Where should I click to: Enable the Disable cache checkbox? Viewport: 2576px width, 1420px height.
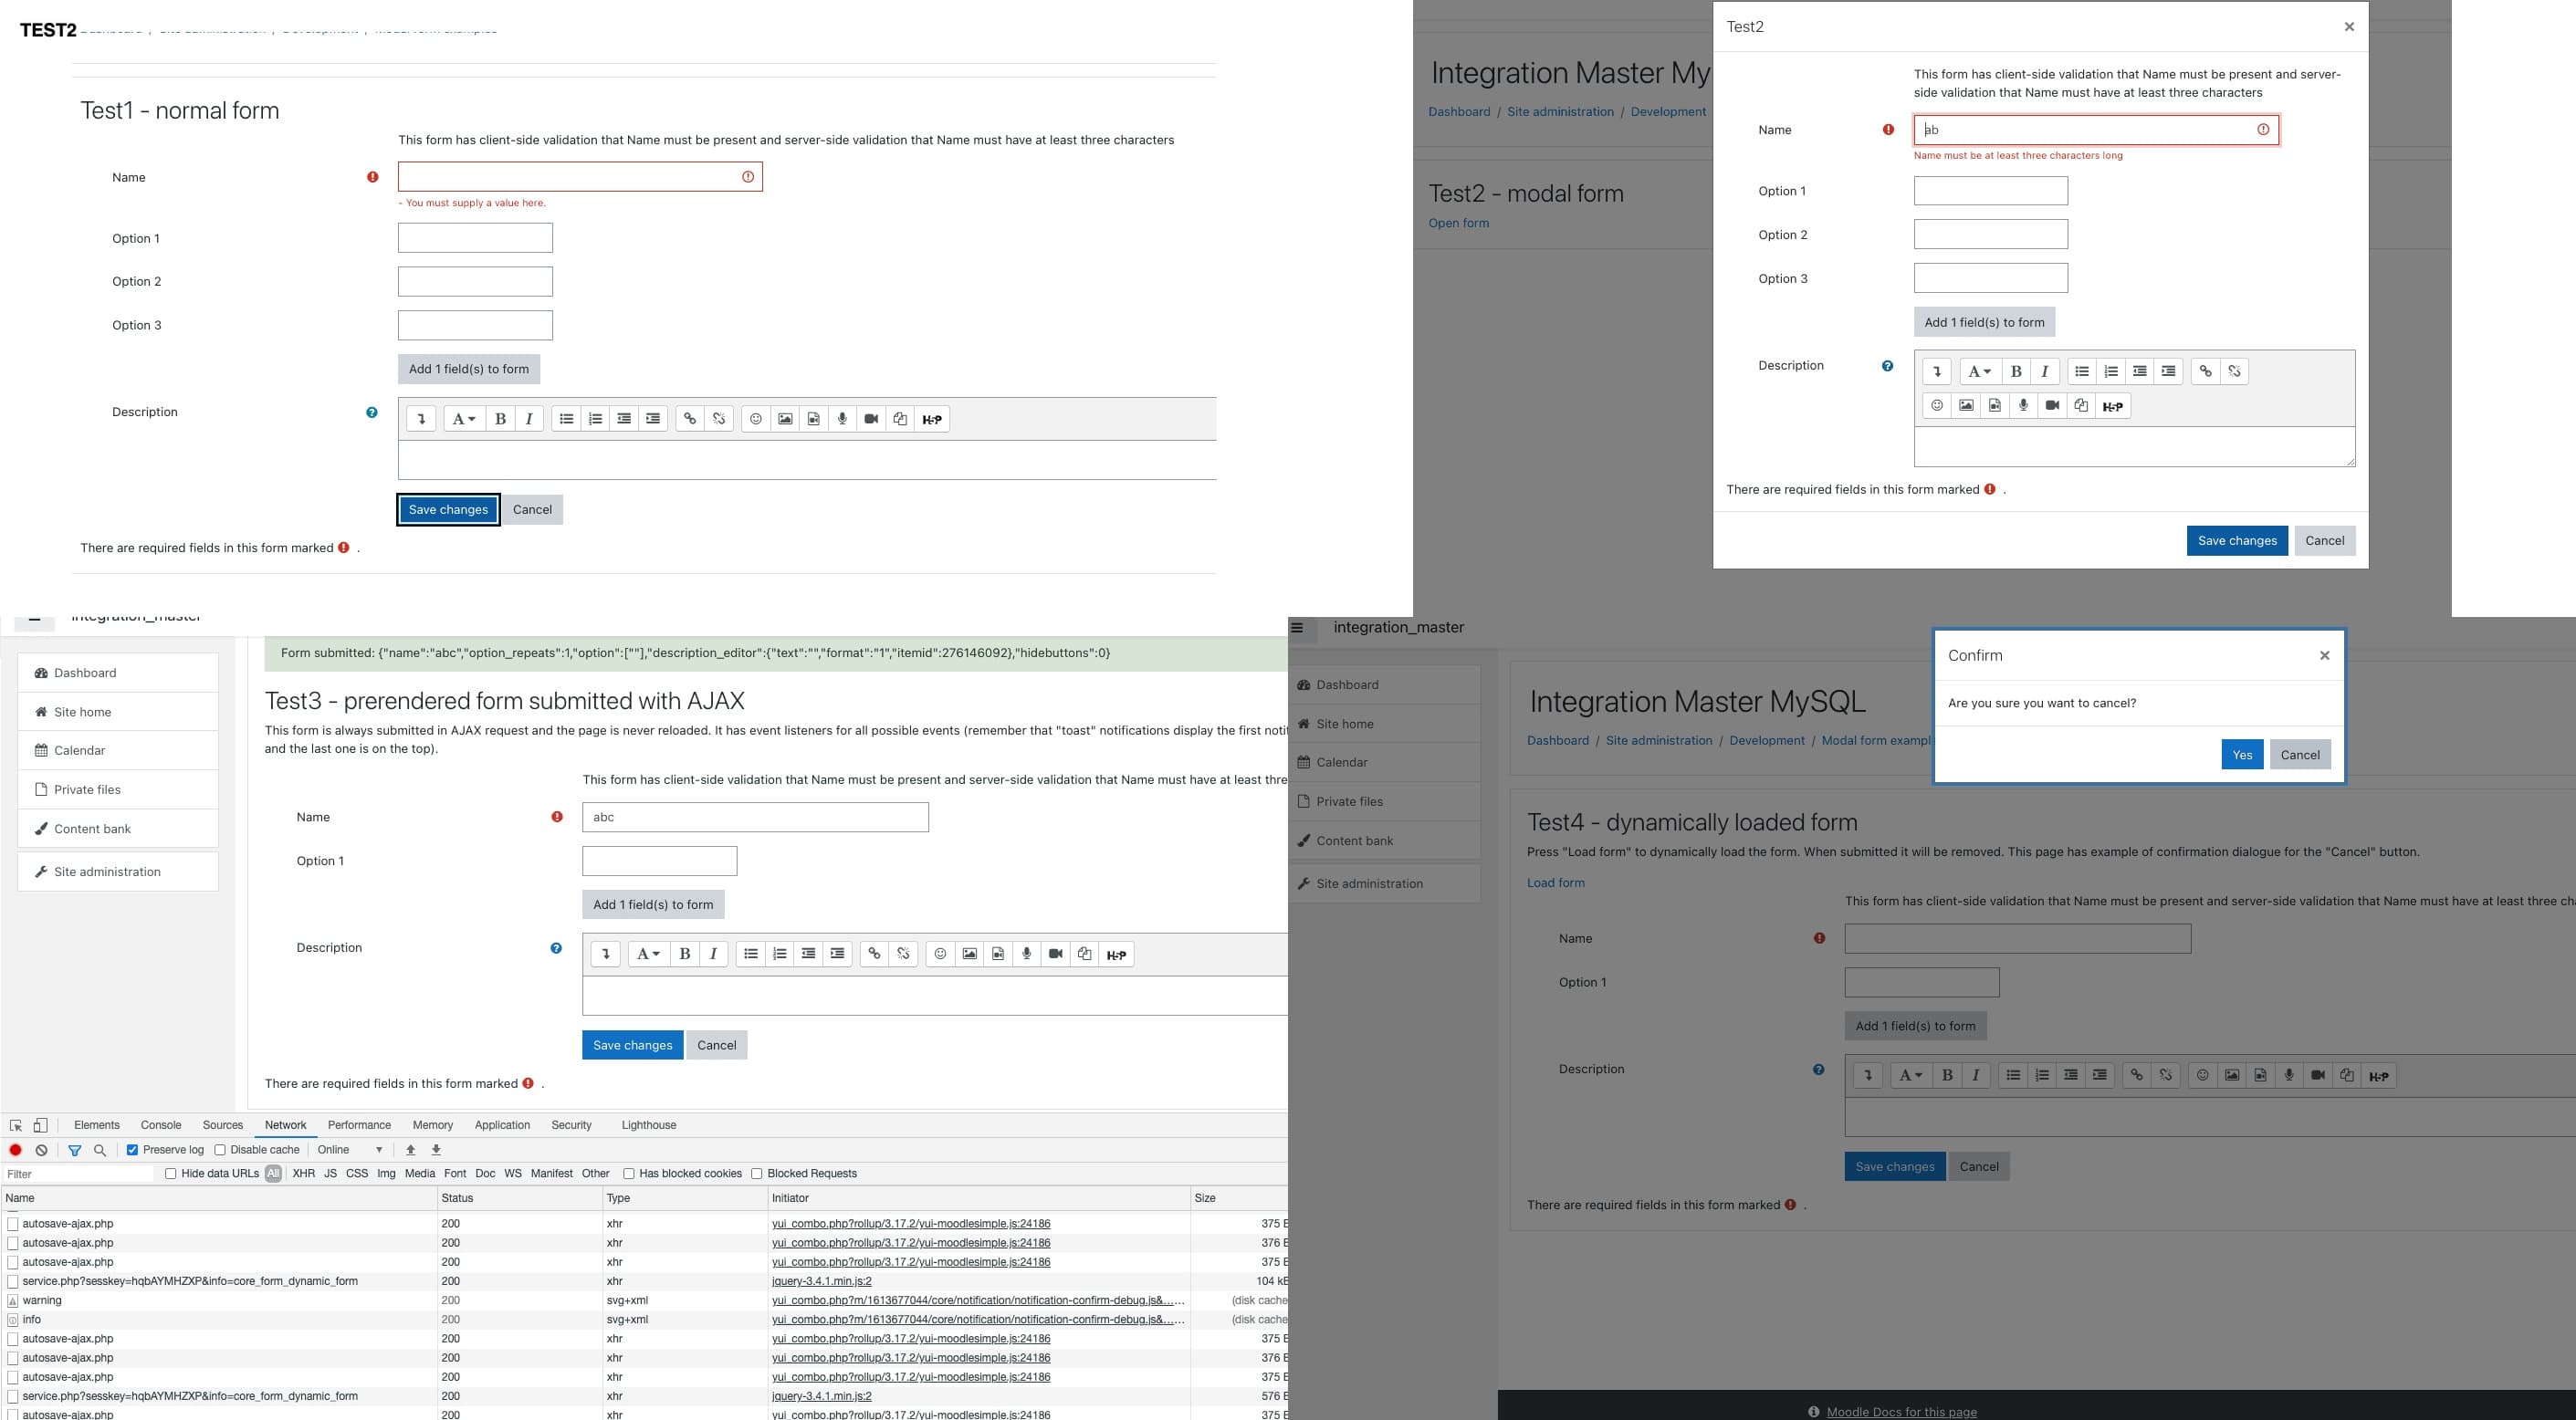[220, 1150]
